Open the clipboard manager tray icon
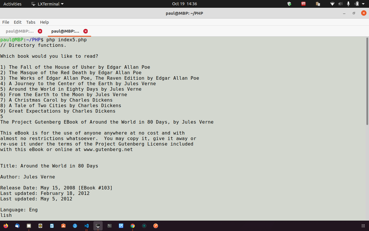 (318, 4)
